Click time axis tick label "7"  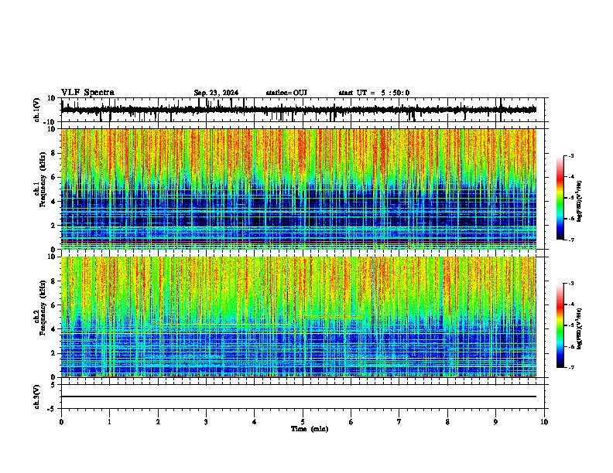[399, 422]
